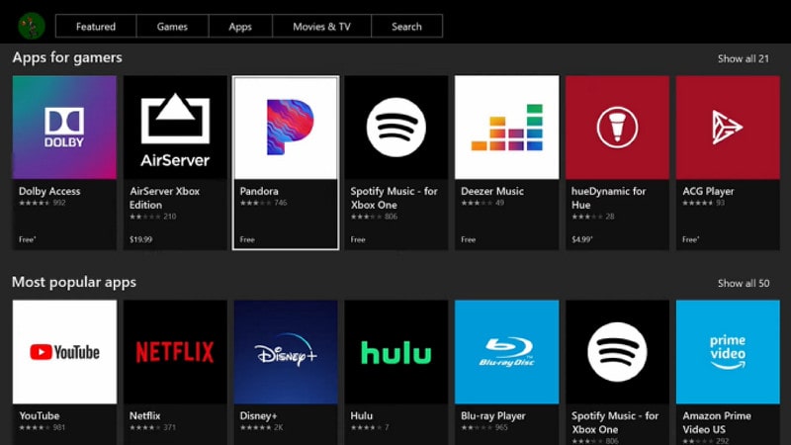Click Spotify Music title in Apps for gamers
The height and width of the screenshot is (445, 791).
pyautogui.click(x=394, y=198)
